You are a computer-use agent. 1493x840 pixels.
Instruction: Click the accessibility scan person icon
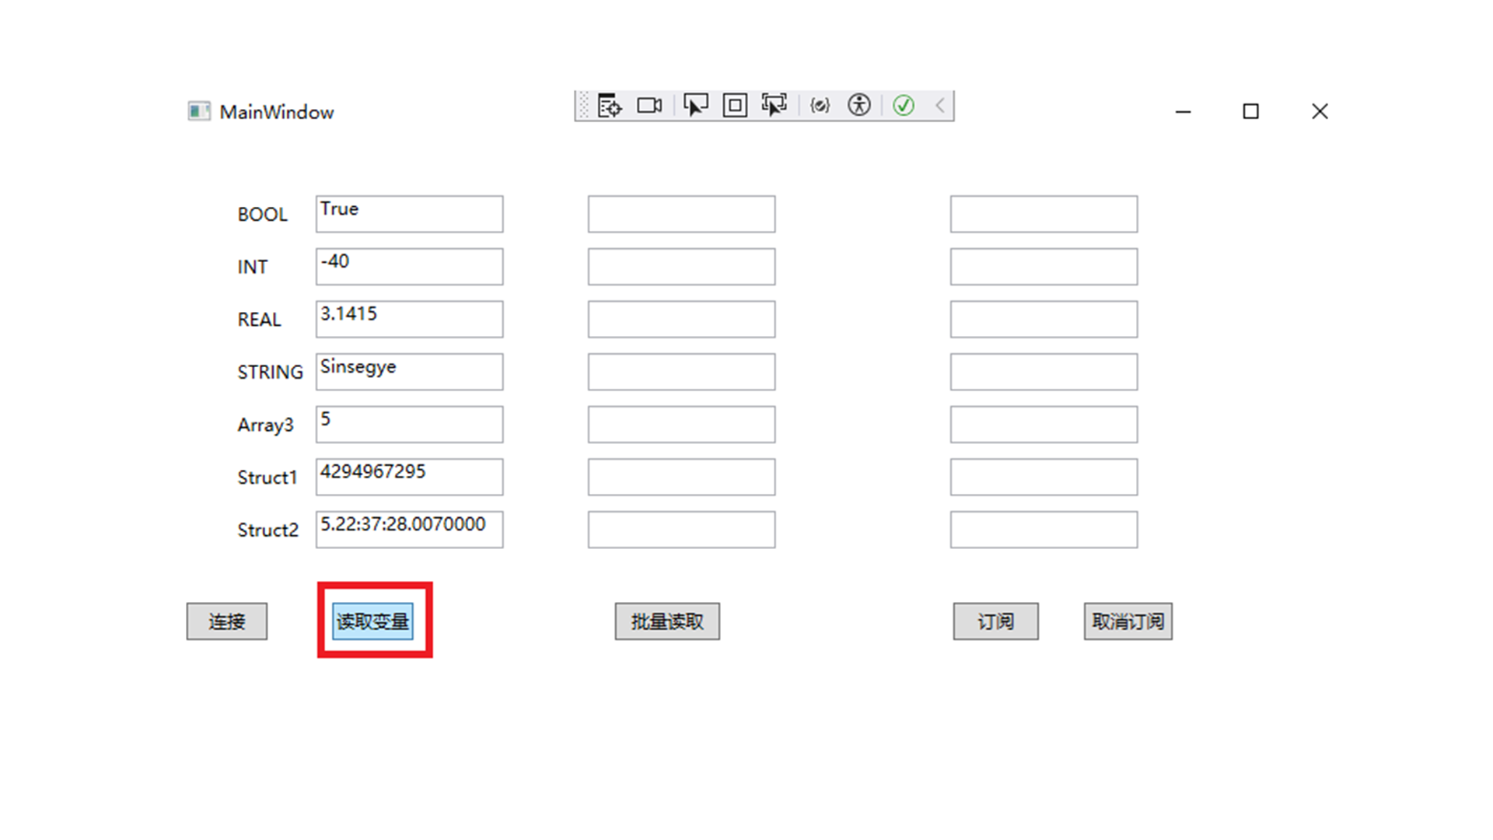(859, 106)
